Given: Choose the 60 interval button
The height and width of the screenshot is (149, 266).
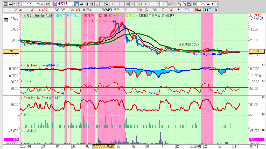Looking at the screenshot, I should pyautogui.click(x=147, y=4).
